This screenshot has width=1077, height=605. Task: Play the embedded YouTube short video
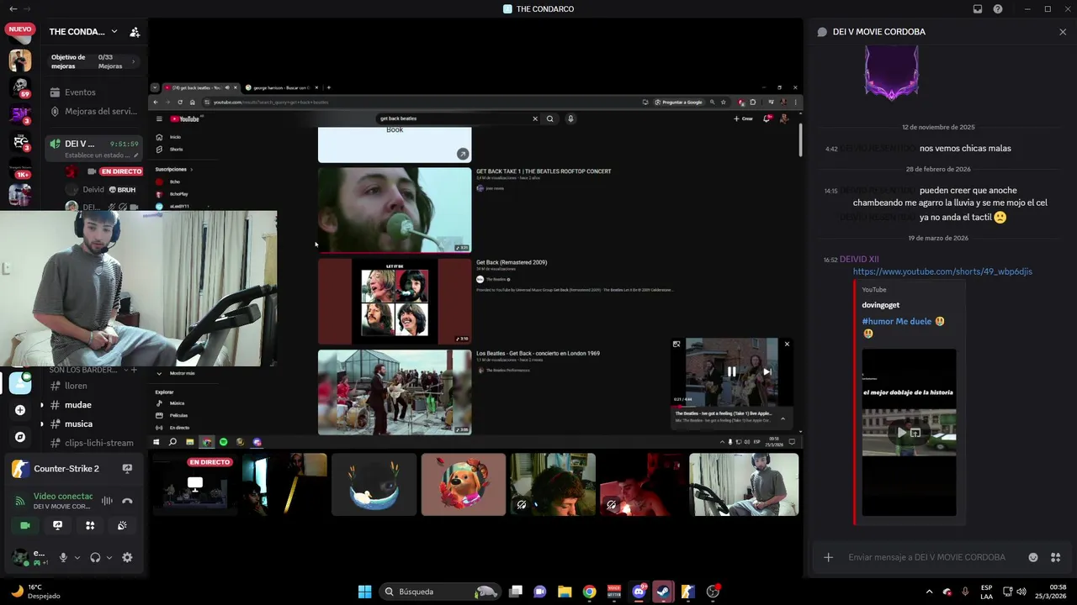901,433
